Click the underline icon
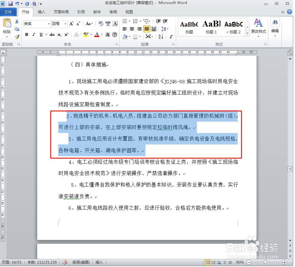Image resolution: width=295 pixels, height=267 pixels. pos(41,35)
